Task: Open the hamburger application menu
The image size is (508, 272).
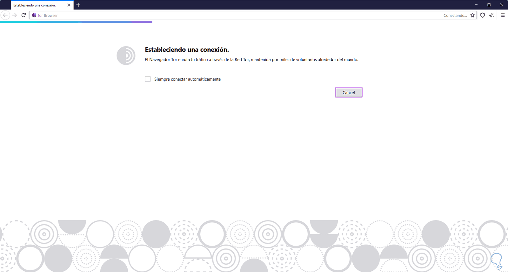Action: click(x=503, y=15)
